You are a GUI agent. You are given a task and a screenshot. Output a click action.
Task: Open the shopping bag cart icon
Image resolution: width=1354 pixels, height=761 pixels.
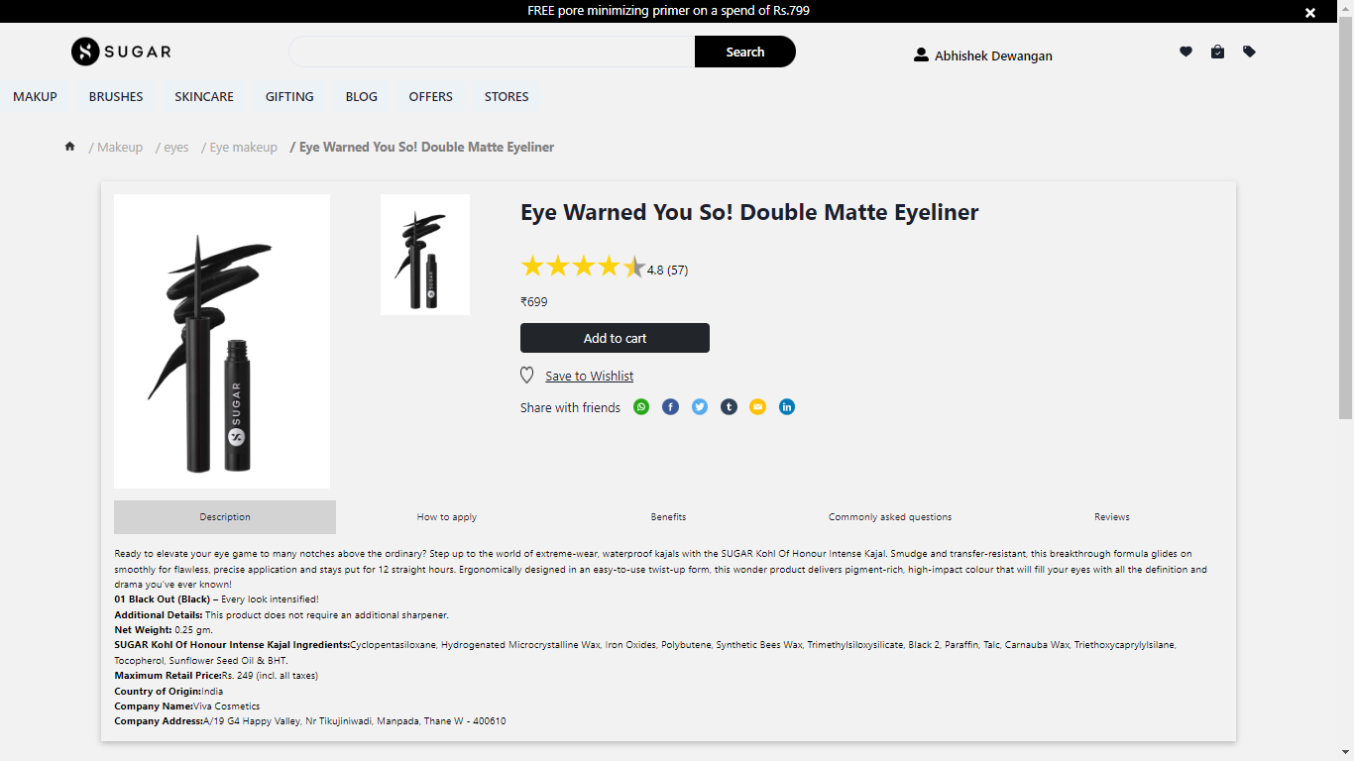pos(1217,52)
